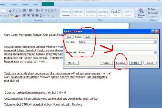Apply the Bullets list icon
Image resolution: width=162 pixels, height=108 pixels.
[25, 11]
